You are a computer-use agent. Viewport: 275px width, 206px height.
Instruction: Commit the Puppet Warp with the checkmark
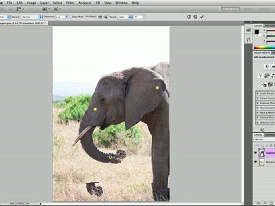click(x=202, y=17)
